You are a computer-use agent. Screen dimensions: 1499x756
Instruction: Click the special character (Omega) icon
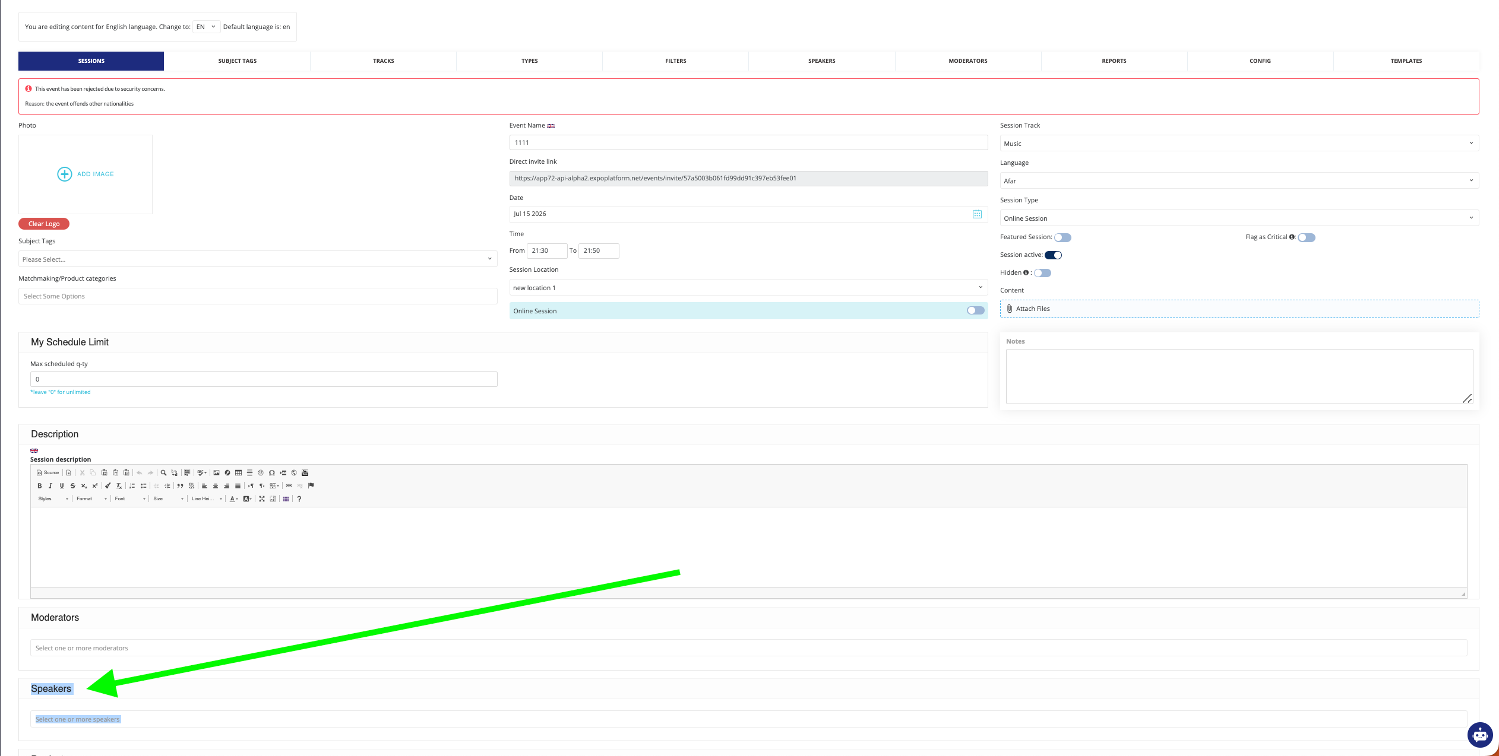click(x=271, y=473)
